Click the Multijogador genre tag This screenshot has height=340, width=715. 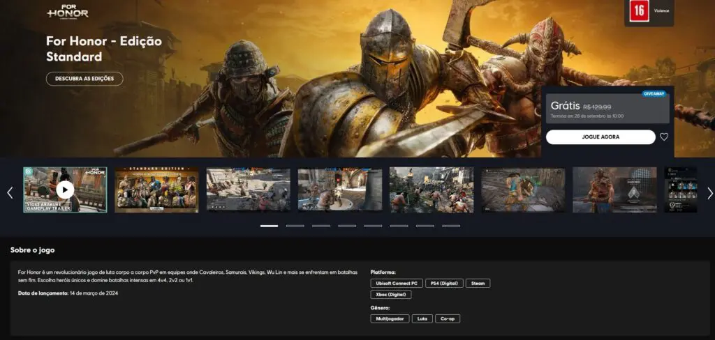(x=390, y=318)
